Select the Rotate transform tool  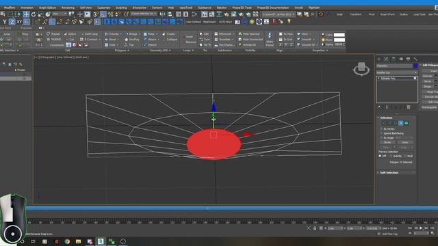point(34,14)
